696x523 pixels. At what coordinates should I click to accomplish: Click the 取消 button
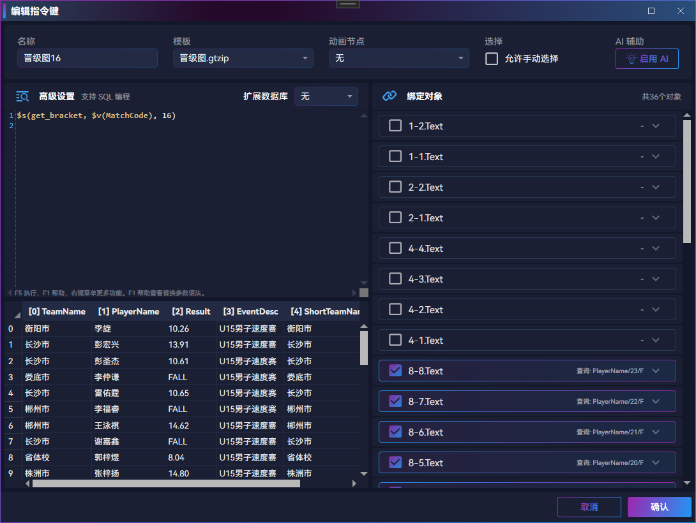coord(589,506)
